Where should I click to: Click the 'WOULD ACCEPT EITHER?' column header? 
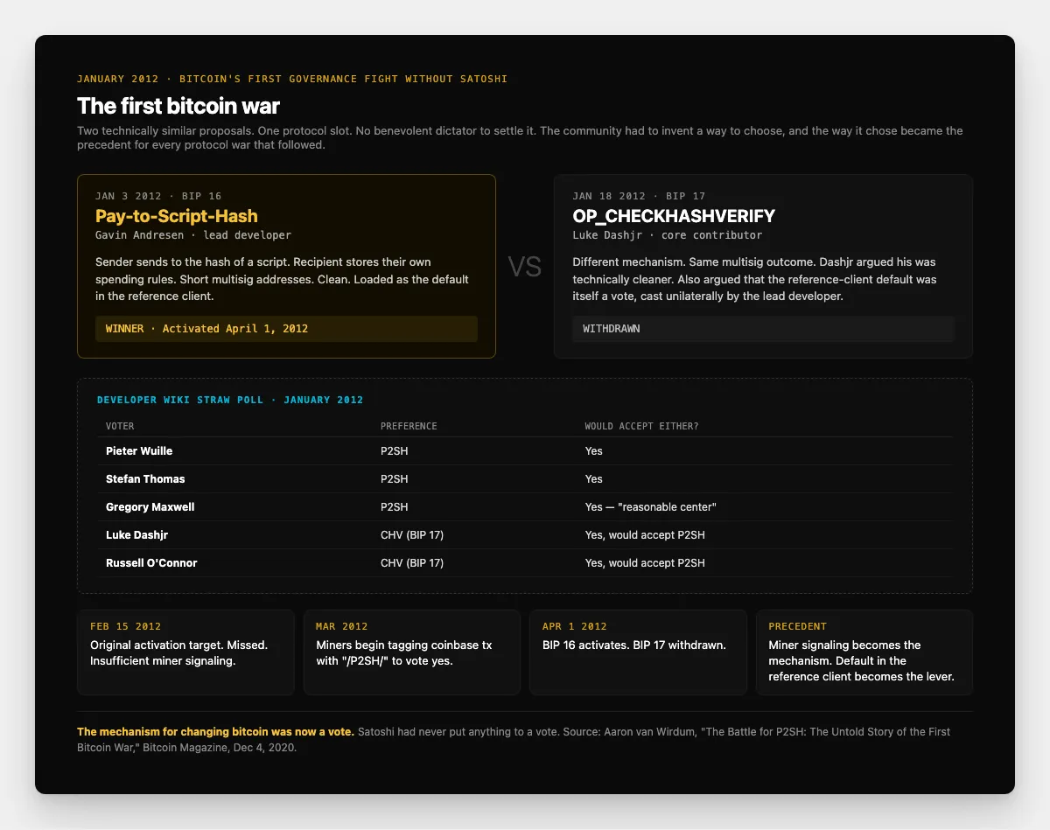[x=641, y=427]
